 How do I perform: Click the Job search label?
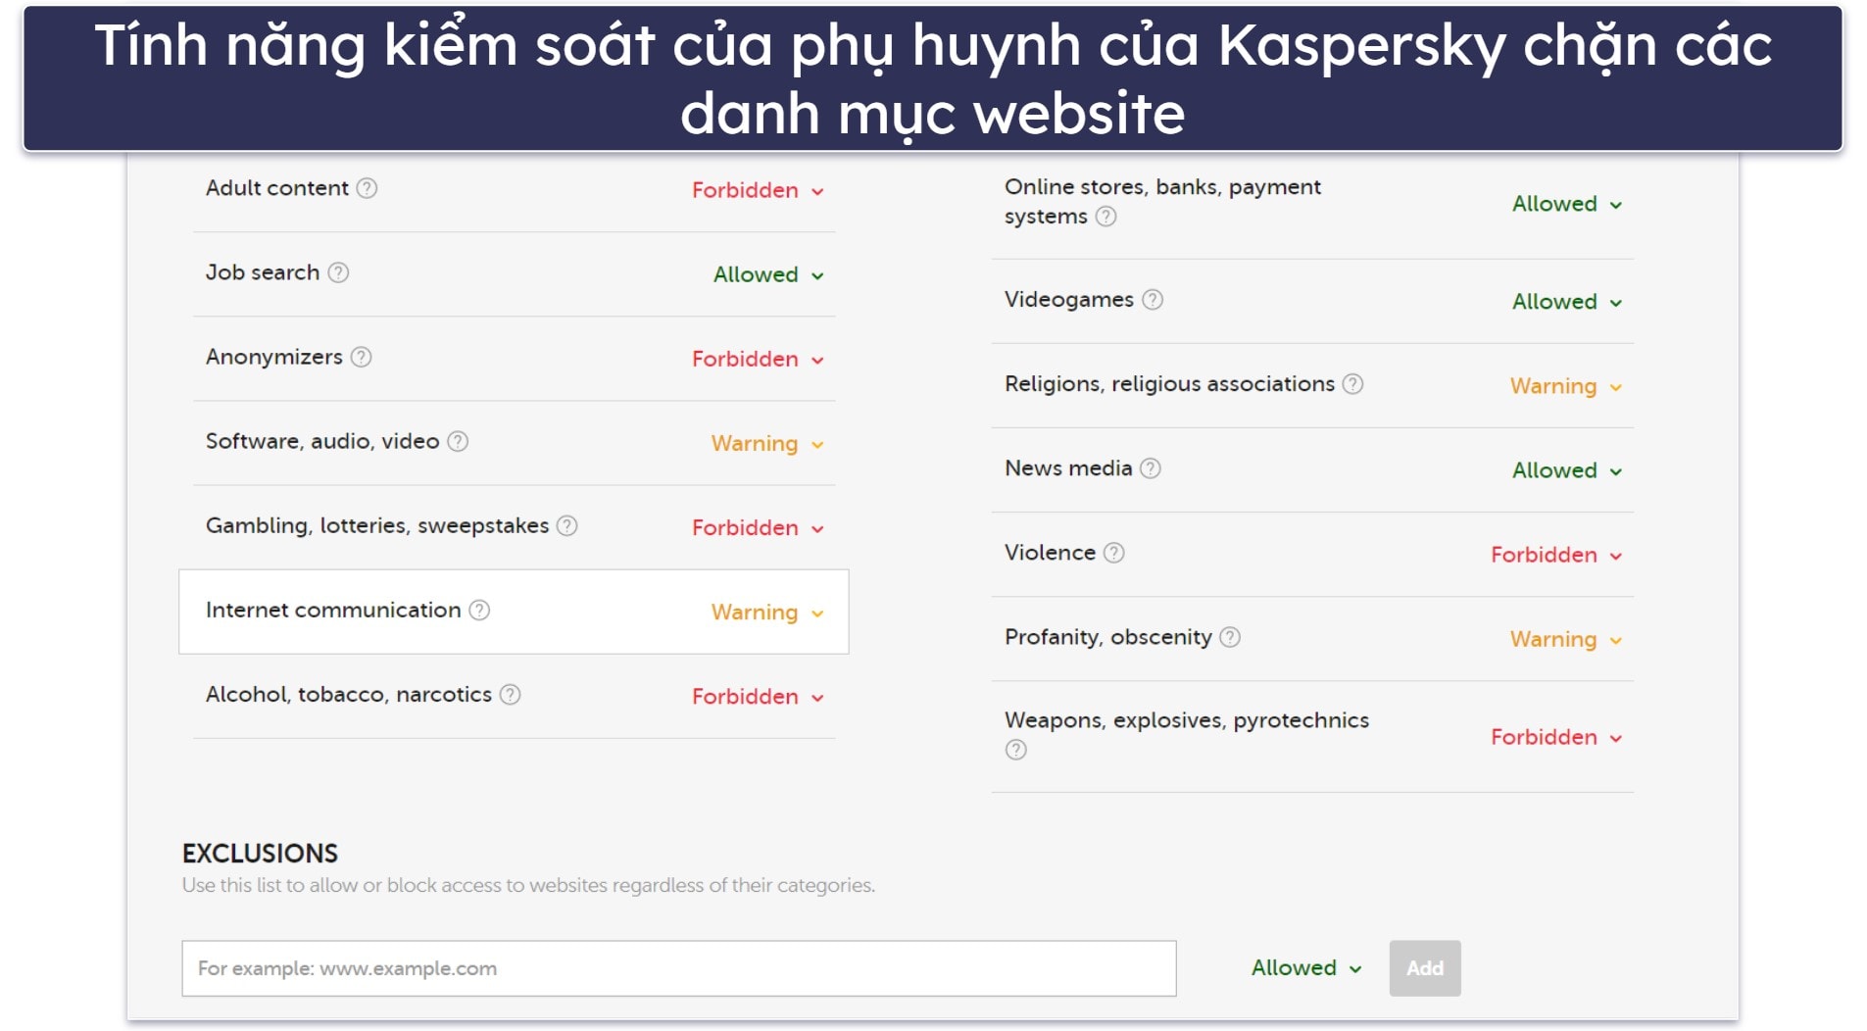coord(262,272)
